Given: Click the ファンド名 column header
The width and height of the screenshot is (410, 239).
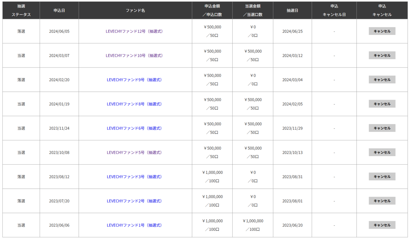Looking at the screenshot, I should pos(135,11).
